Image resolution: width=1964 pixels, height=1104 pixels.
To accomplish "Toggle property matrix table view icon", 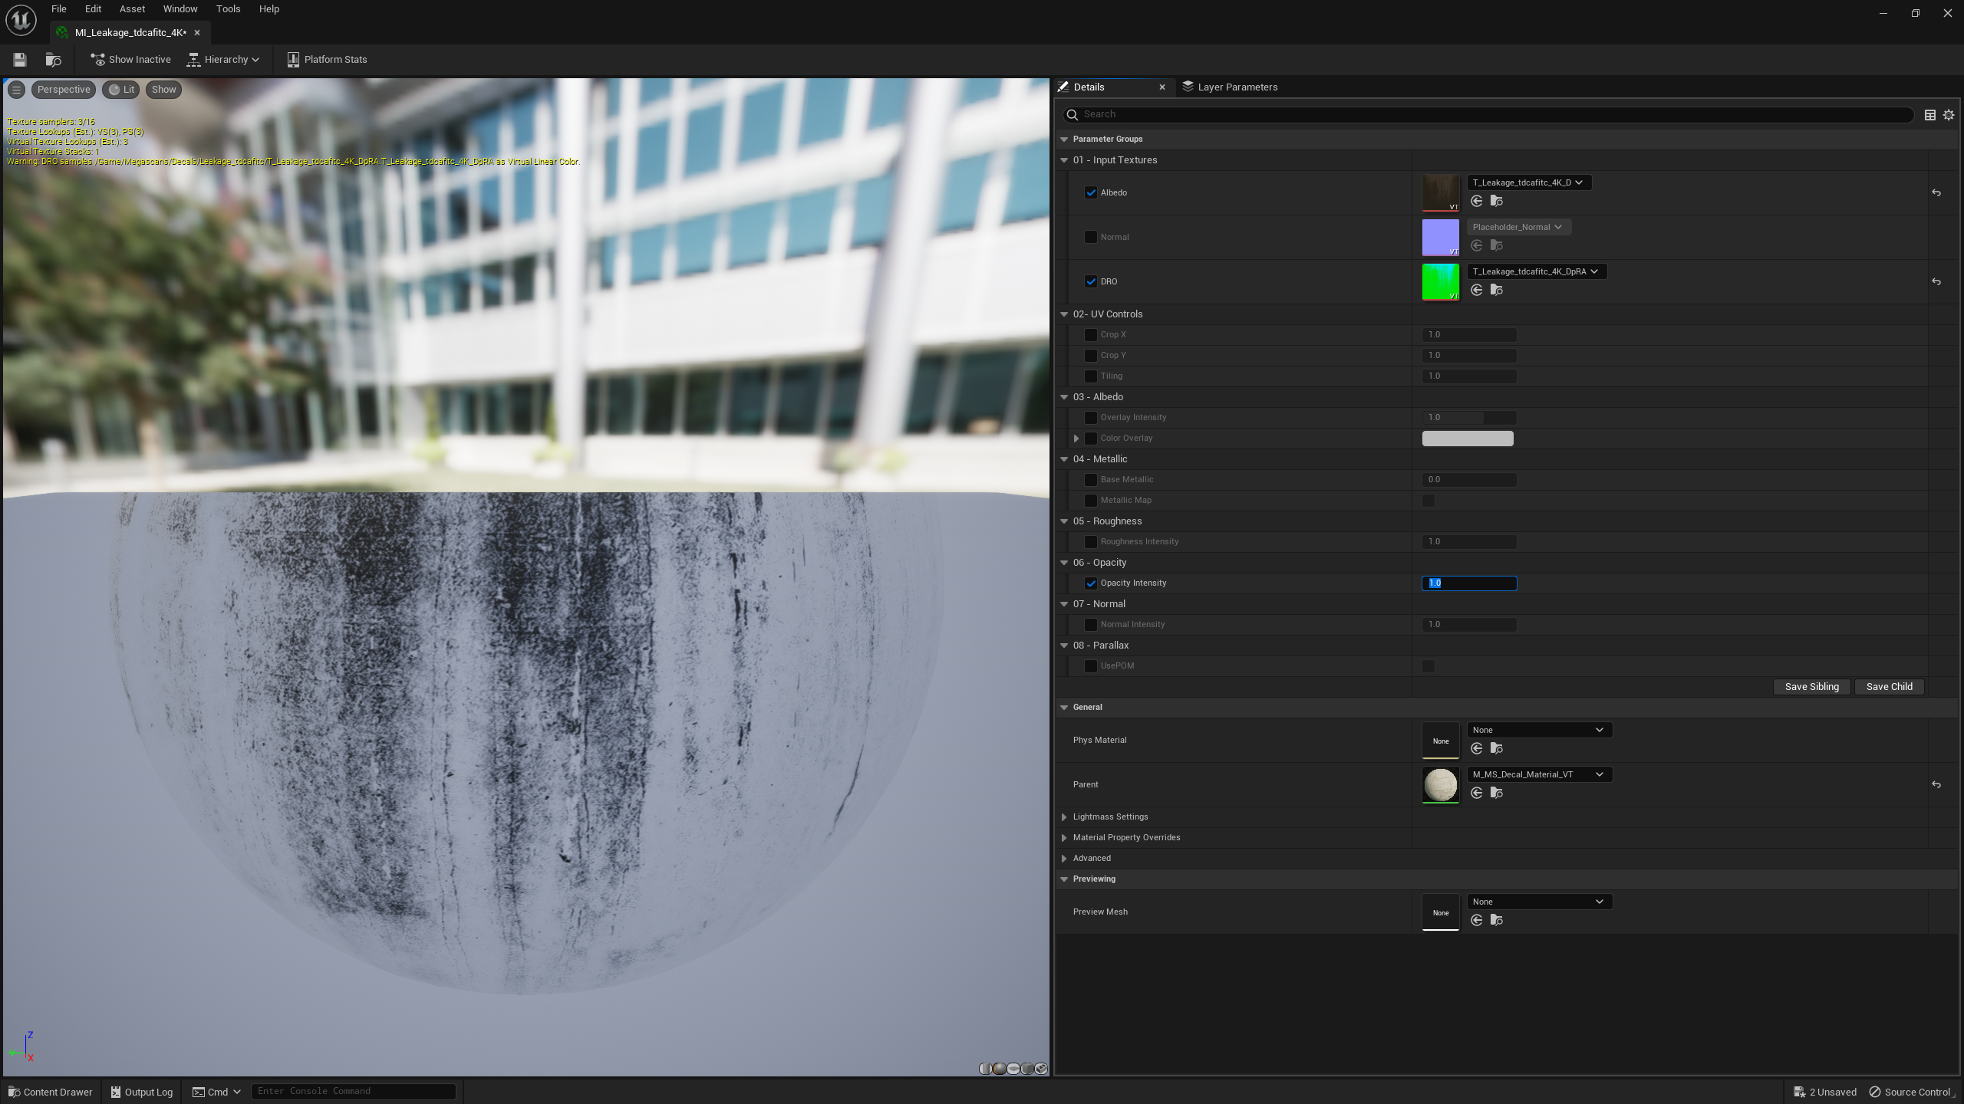I will coord(1929,115).
